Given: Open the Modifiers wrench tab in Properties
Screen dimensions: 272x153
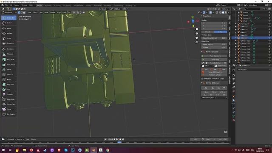Looking at the screenshot, I should pos(233,100).
